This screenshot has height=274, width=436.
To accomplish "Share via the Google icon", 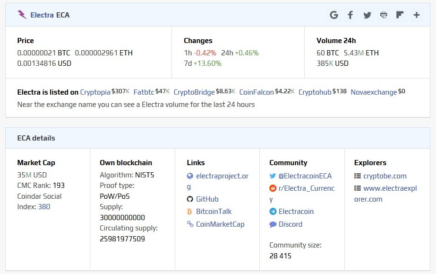I will click(334, 15).
